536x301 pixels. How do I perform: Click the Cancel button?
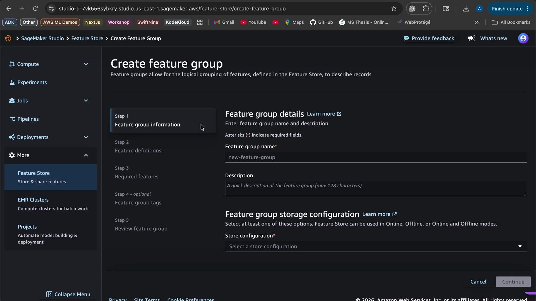pos(478,282)
